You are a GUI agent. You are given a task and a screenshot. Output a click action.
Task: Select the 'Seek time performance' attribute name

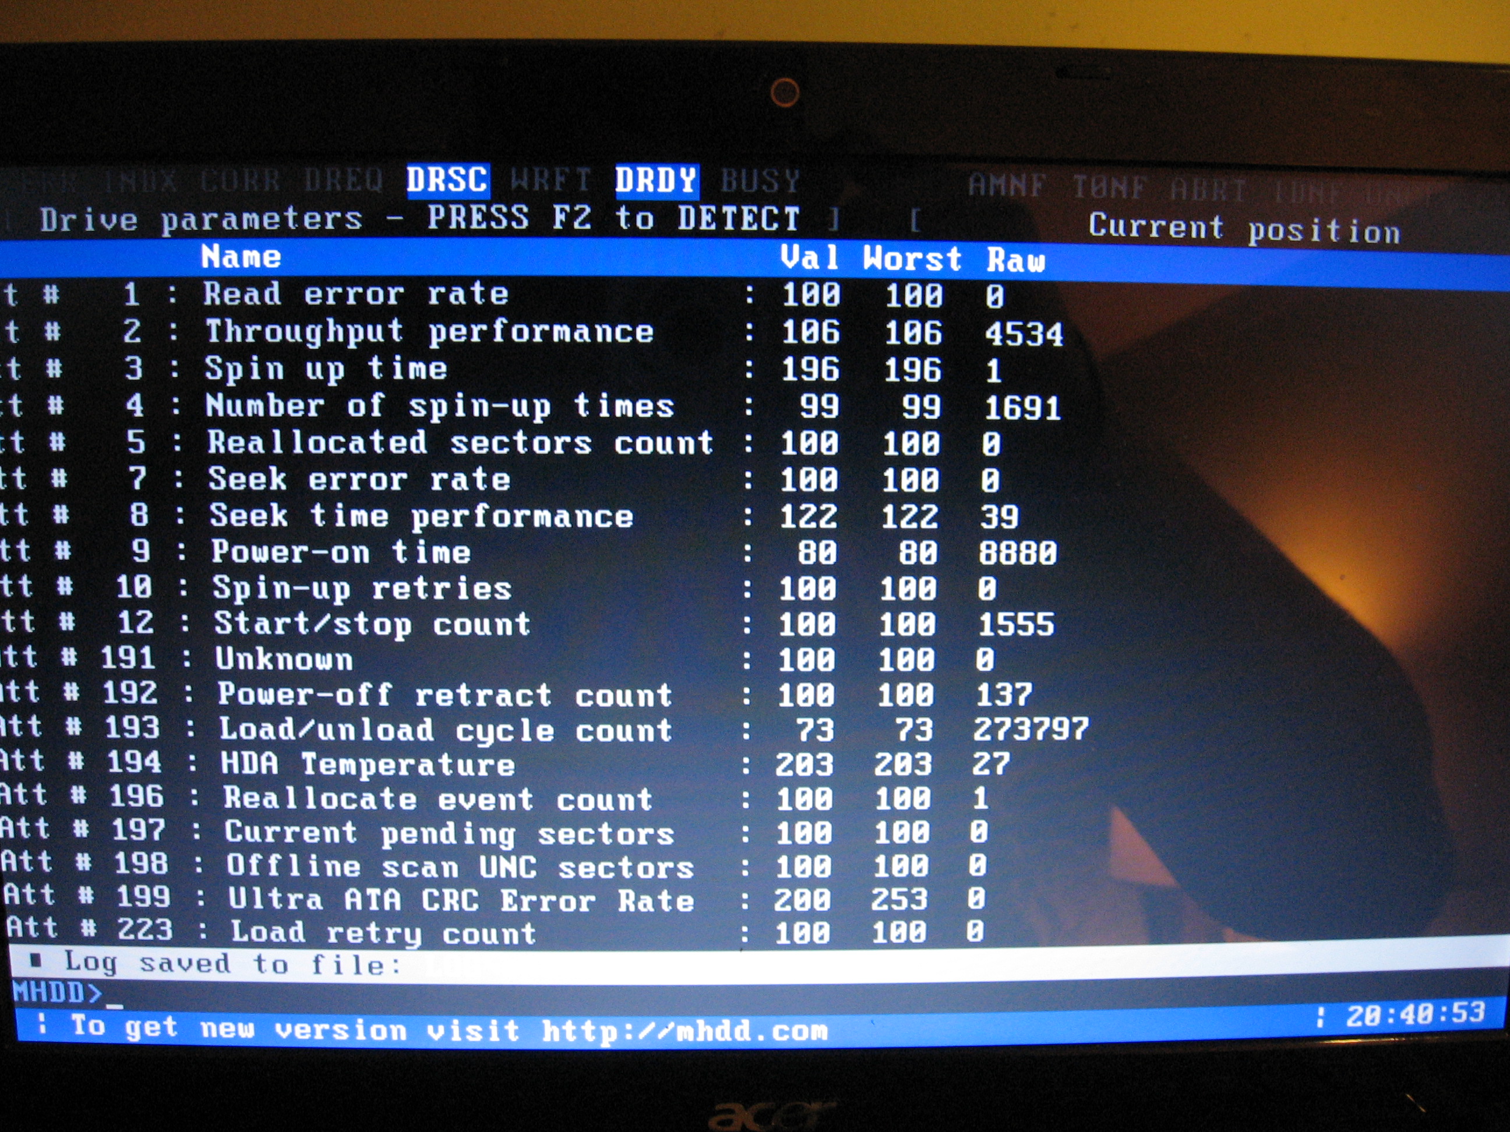point(421,517)
